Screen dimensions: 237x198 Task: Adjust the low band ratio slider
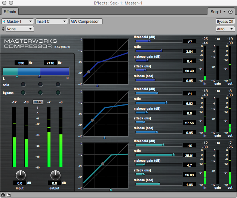159,155
